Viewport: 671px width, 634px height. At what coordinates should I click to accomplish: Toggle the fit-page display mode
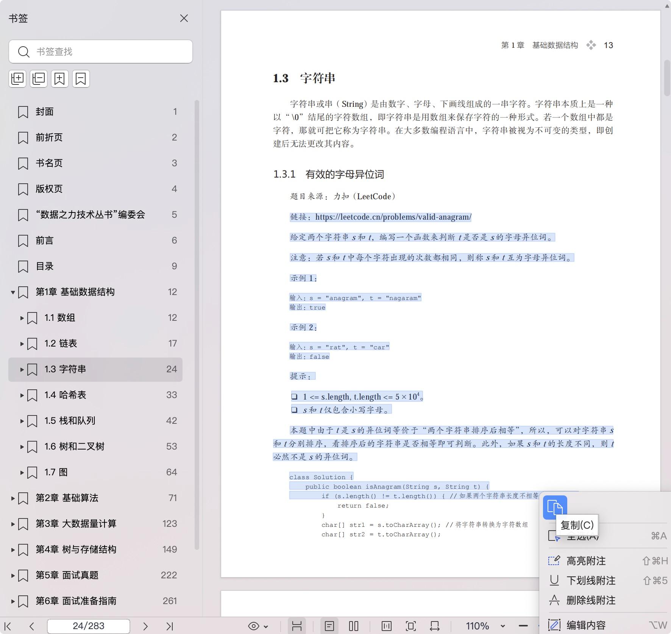[411, 626]
